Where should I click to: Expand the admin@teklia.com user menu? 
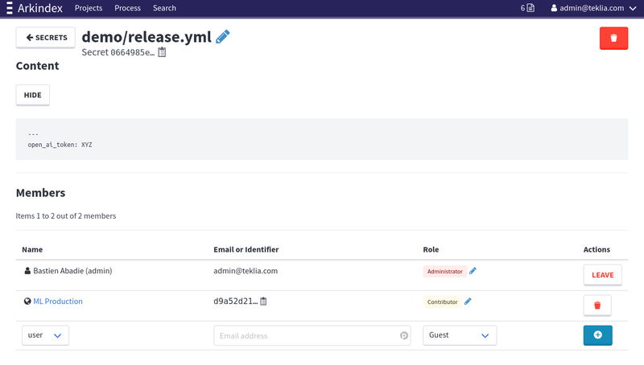(593, 8)
